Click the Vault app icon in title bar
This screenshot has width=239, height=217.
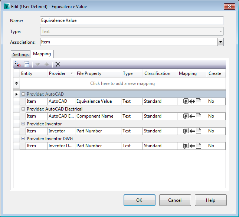[7, 6]
